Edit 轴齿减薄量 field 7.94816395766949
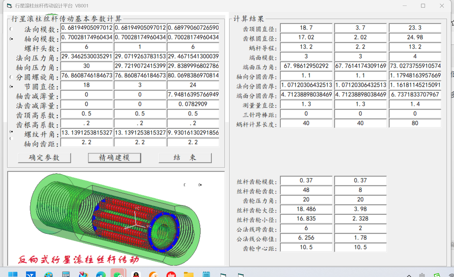 coord(193,94)
